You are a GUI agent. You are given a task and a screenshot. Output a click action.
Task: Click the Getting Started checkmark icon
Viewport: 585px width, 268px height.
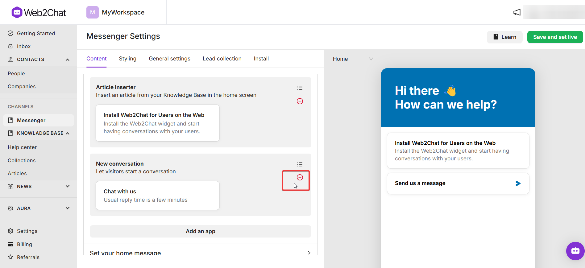click(10, 33)
